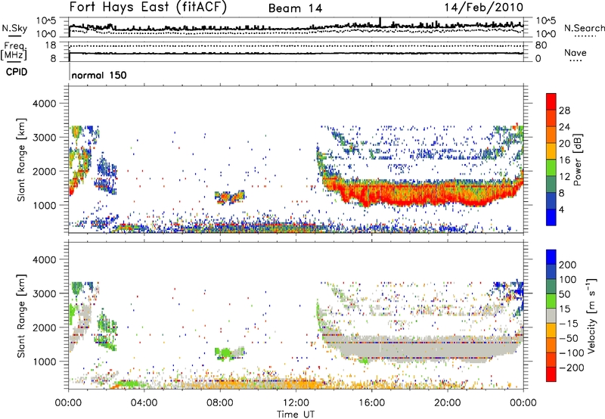Click velocity colorbar value '50'
The height and width of the screenshot is (419, 605).
564,294
